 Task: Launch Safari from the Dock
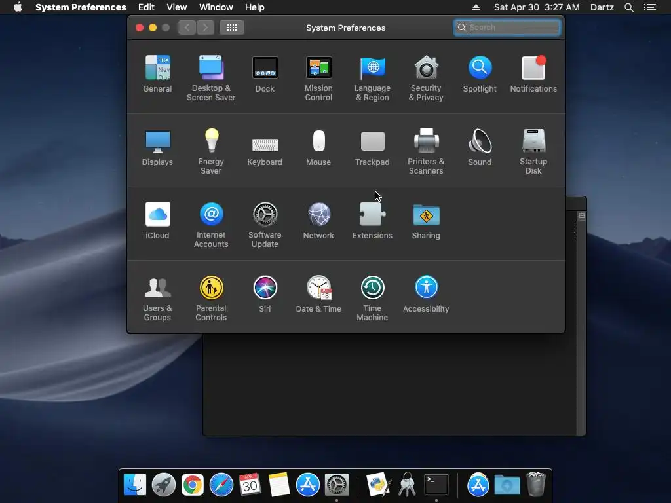(221, 485)
